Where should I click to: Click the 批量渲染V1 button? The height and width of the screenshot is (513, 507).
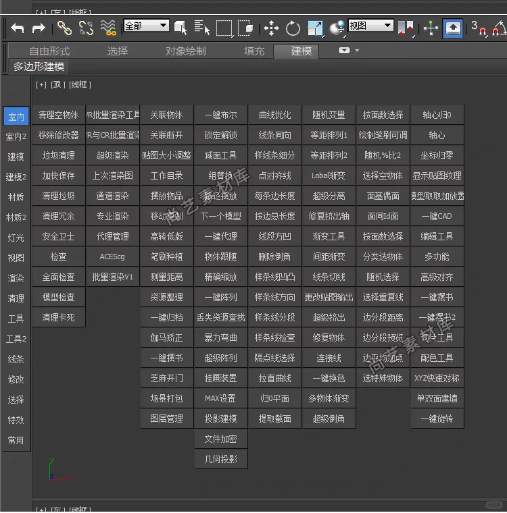pos(113,277)
